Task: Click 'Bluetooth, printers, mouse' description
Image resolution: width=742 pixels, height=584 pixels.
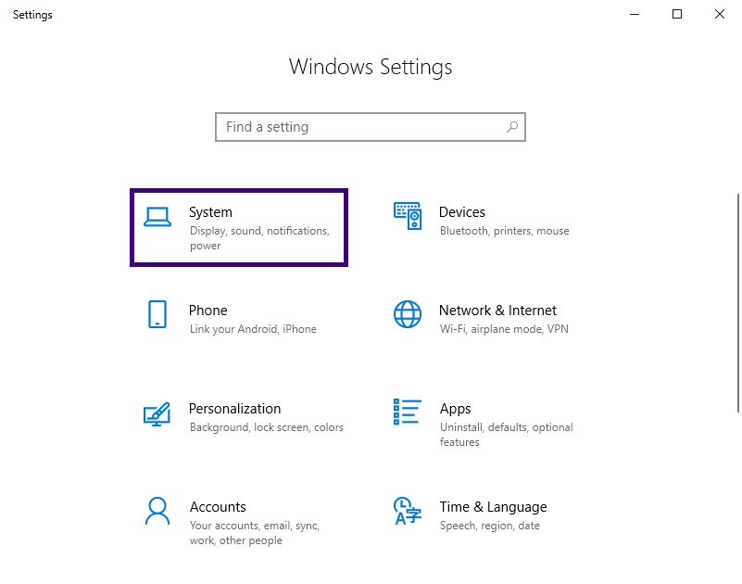Action: [x=505, y=231]
